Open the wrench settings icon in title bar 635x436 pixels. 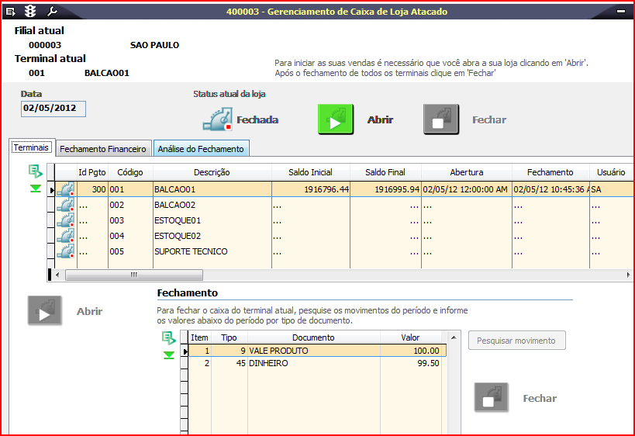[52, 12]
